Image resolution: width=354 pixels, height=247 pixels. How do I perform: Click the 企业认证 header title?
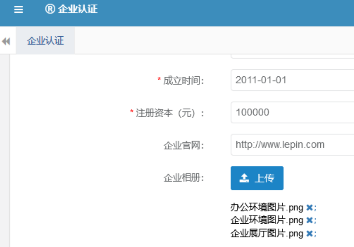click(x=78, y=9)
